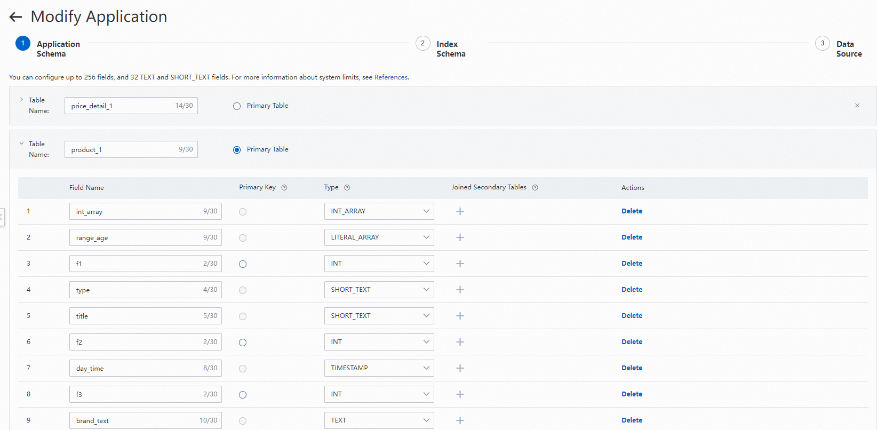The width and height of the screenshot is (877, 430).
Task: Open the References link
Action: (x=391, y=77)
